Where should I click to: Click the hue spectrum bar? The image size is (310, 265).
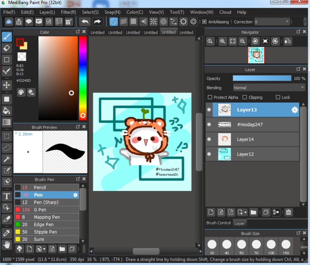click(x=83, y=78)
